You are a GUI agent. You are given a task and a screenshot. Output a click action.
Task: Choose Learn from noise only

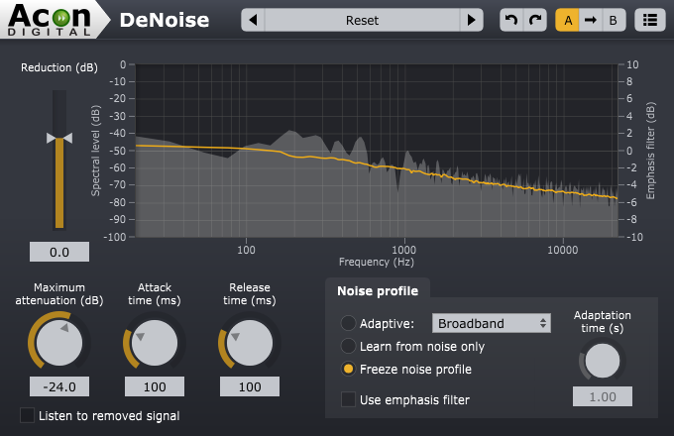tap(348, 346)
